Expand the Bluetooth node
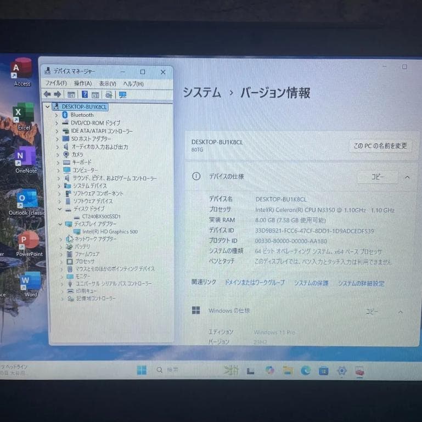Viewport: 422px width, 422px height. 57,115
